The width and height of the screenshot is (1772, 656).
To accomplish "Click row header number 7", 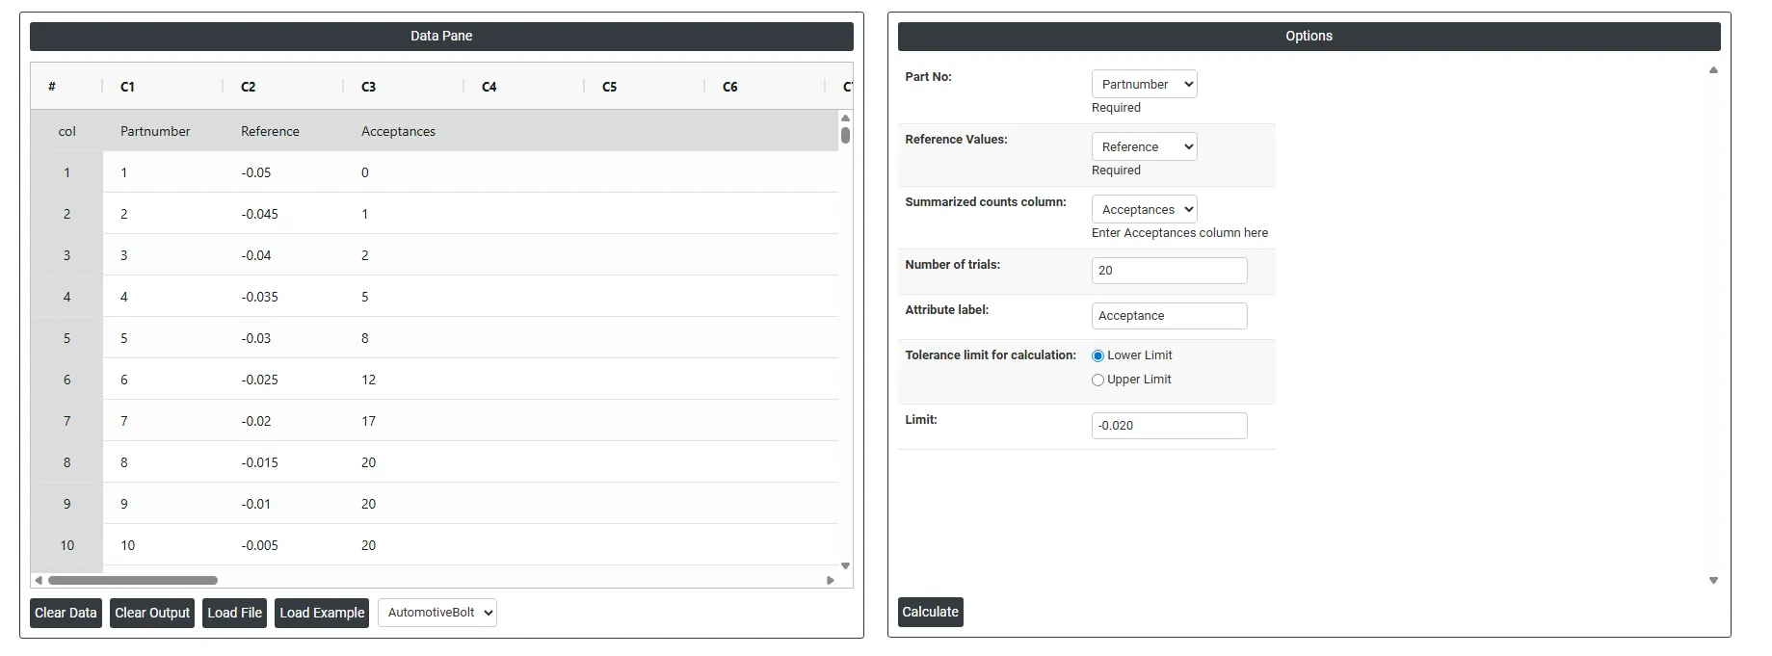I will click(66, 421).
